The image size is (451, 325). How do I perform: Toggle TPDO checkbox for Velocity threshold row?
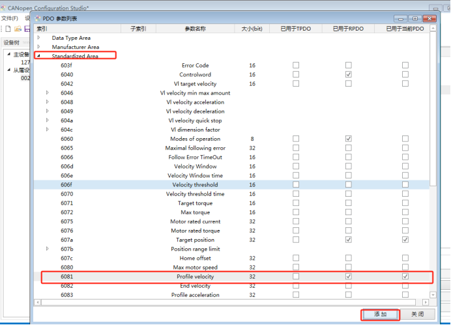tap(296, 184)
